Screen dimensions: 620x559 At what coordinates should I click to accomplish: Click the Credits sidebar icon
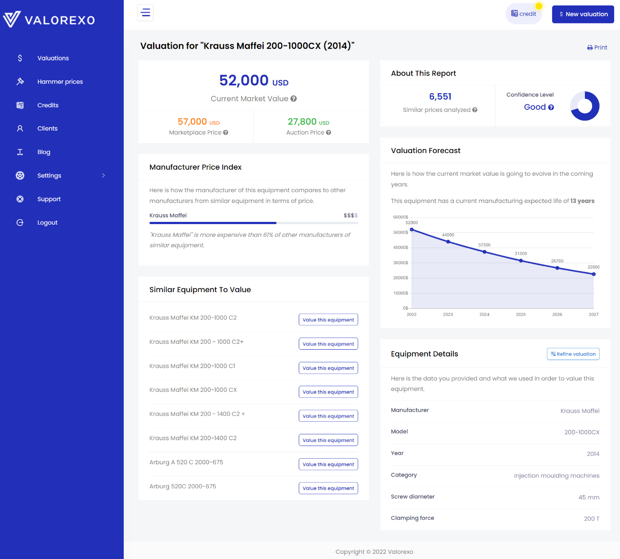[x=20, y=105]
